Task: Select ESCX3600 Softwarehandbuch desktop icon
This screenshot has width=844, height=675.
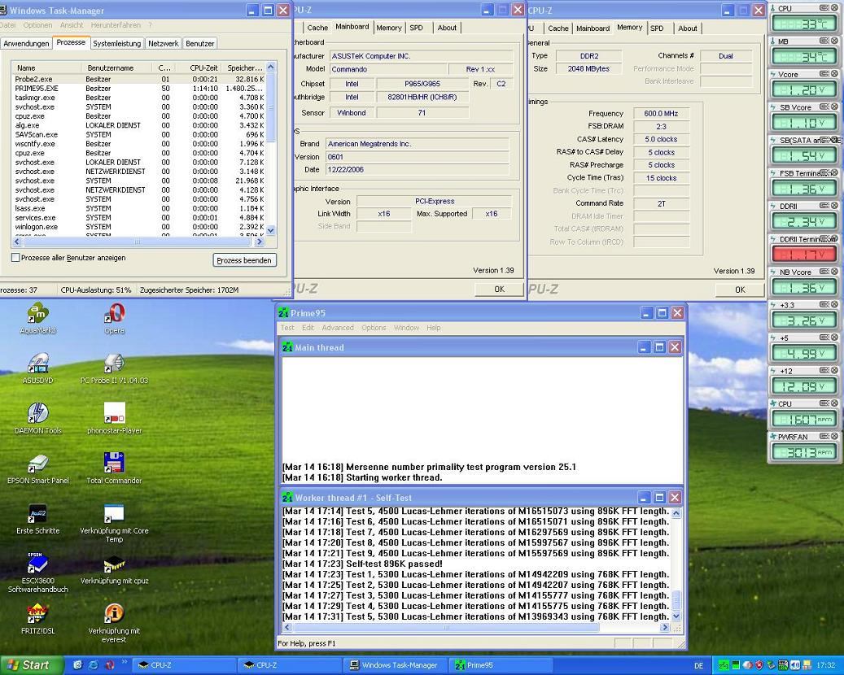Action: 37,573
